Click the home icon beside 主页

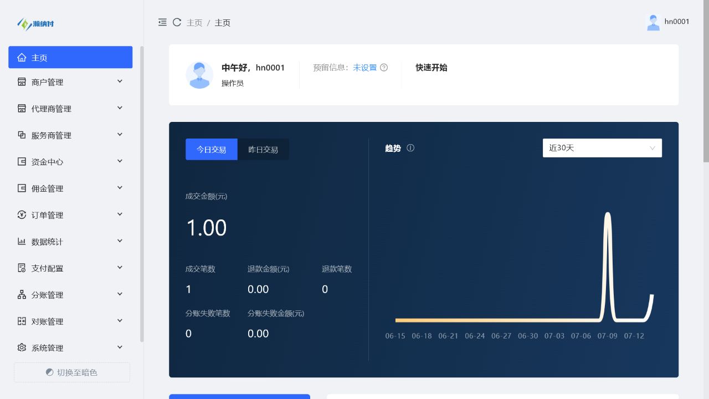tap(22, 58)
